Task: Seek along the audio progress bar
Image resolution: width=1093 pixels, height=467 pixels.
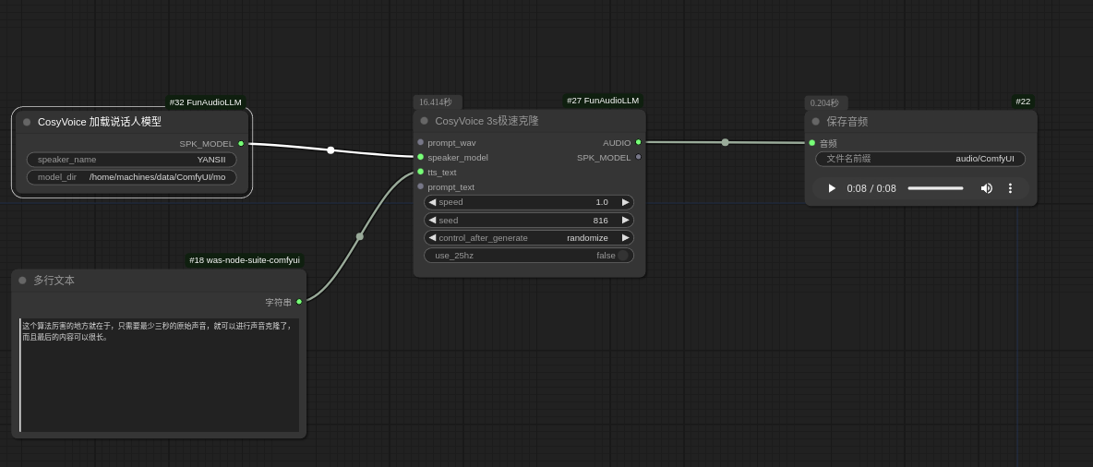Action: [x=935, y=188]
